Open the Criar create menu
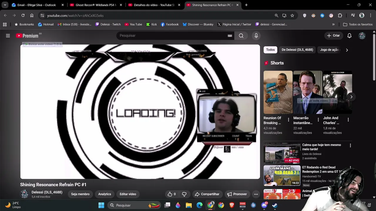This screenshot has width=376, height=211. (x=333, y=35)
